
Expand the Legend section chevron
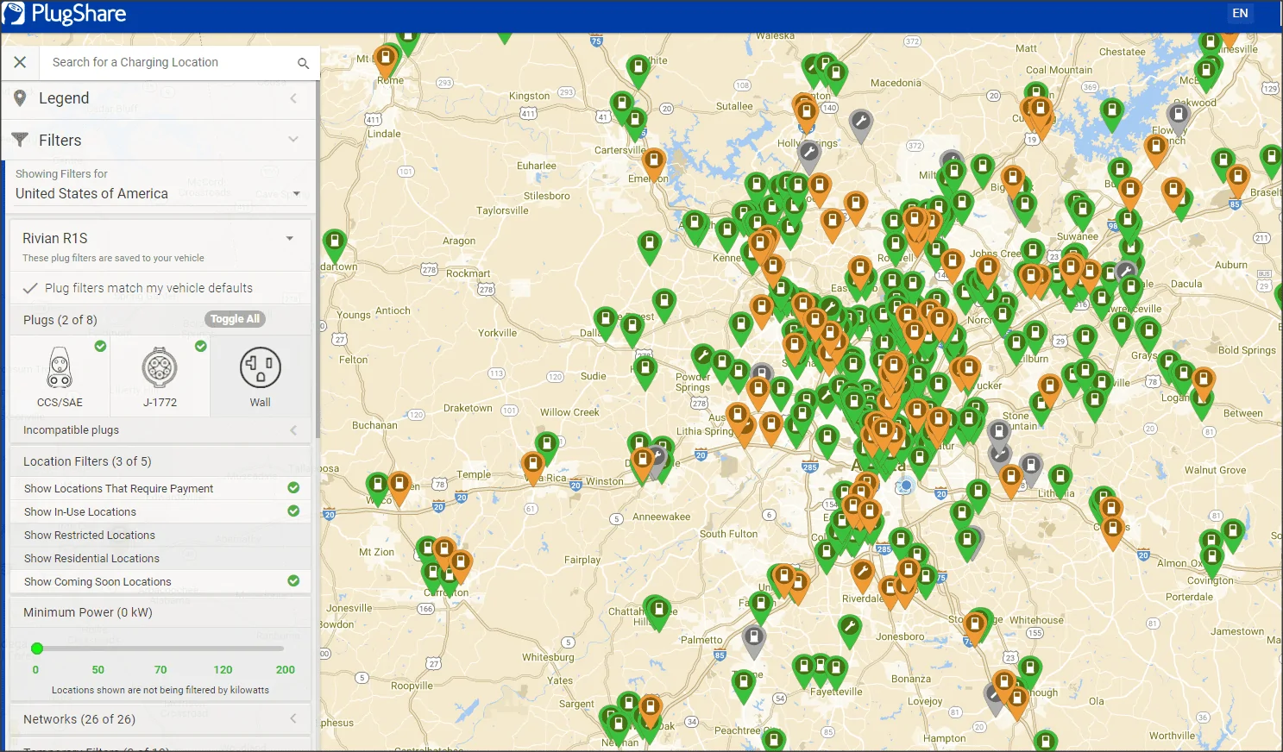click(x=293, y=98)
